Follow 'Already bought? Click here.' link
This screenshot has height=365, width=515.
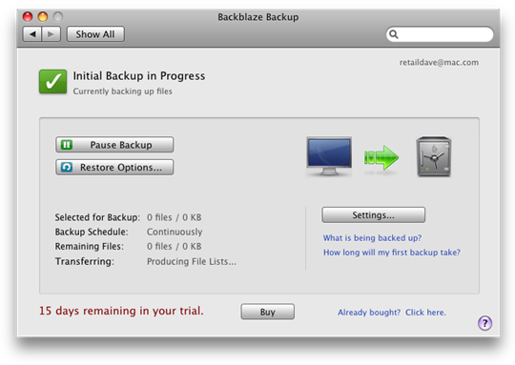click(392, 313)
